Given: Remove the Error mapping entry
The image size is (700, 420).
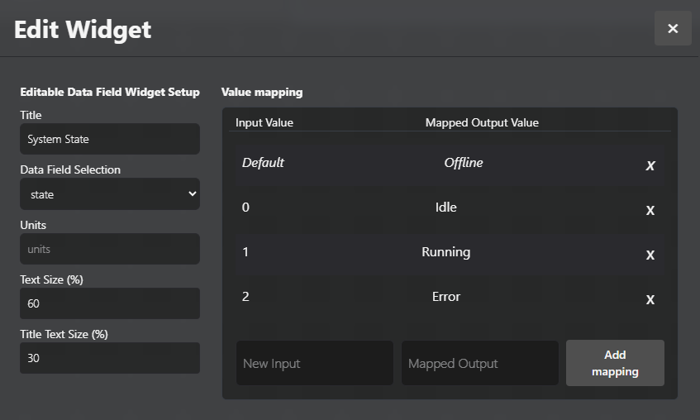Looking at the screenshot, I should click(650, 300).
